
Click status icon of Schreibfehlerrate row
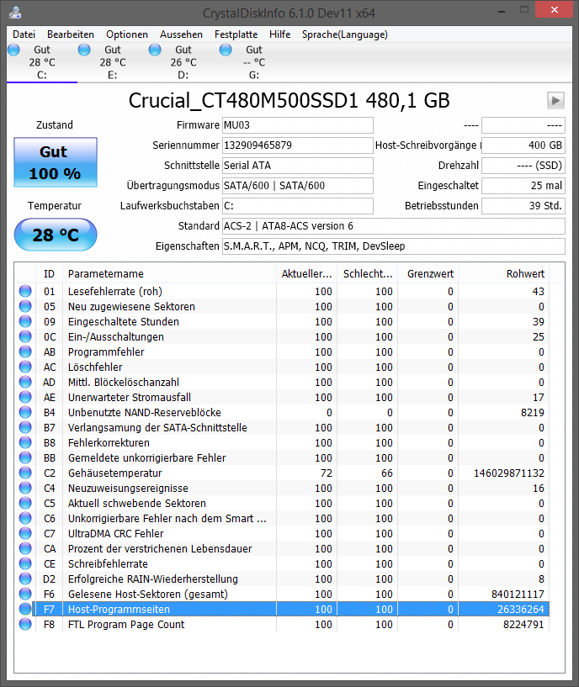pyautogui.click(x=25, y=563)
